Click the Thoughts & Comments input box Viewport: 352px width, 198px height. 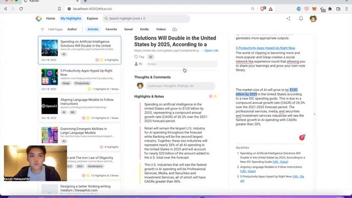(180, 86)
